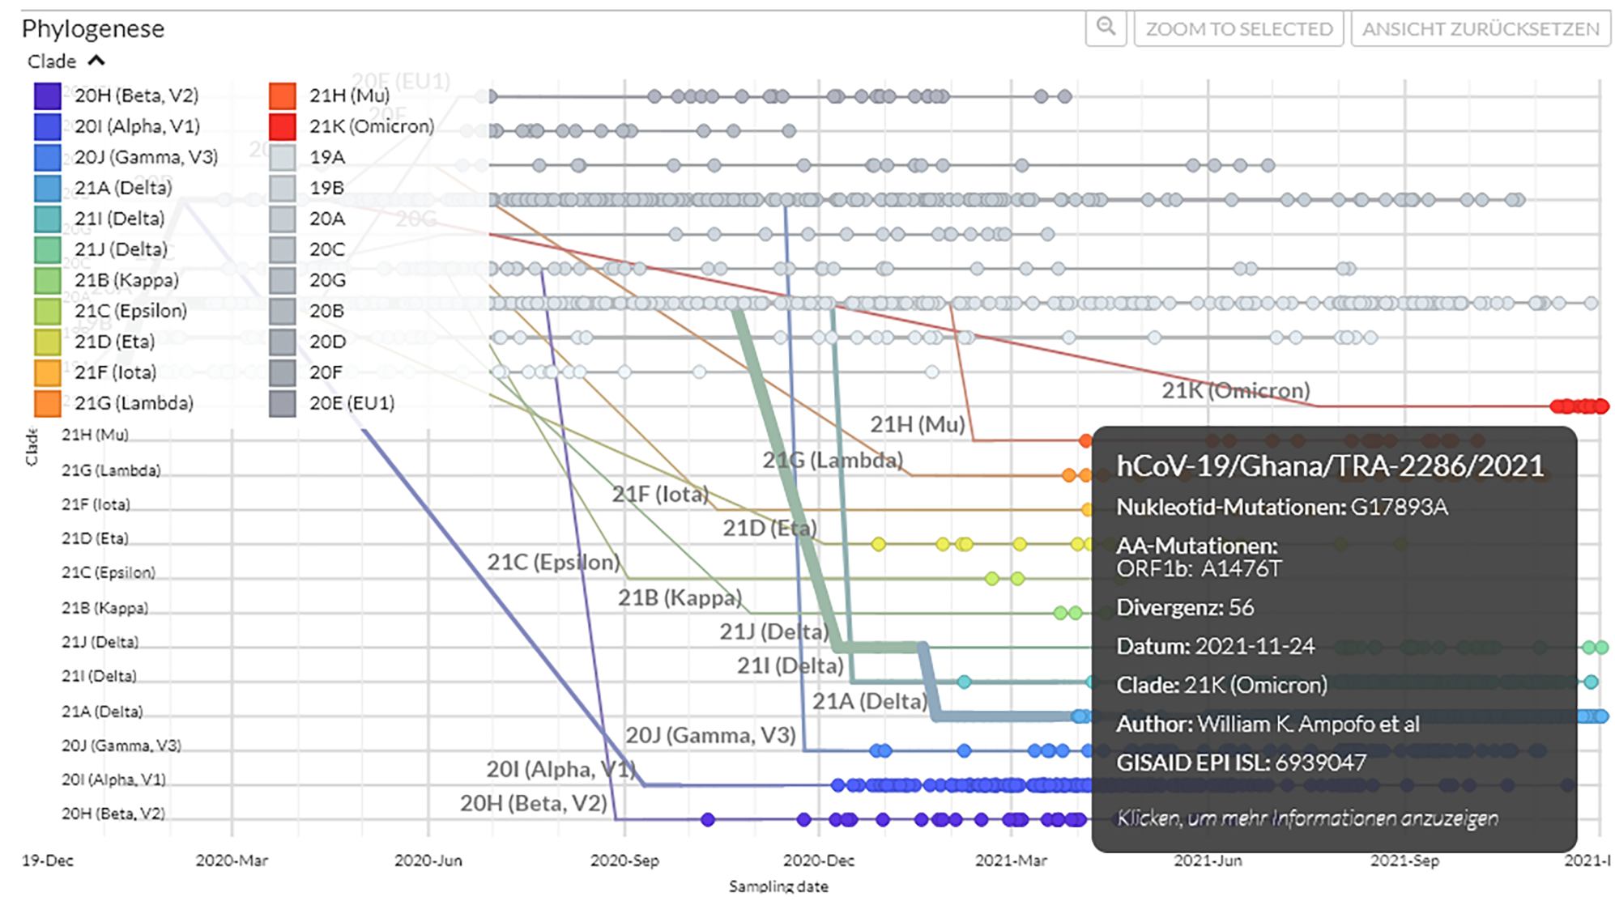Choose the 21G (Lambda) orange legend swatch
Viewport: 1615px width, 918px height.
pyautogui.click(x=48, y=403)
